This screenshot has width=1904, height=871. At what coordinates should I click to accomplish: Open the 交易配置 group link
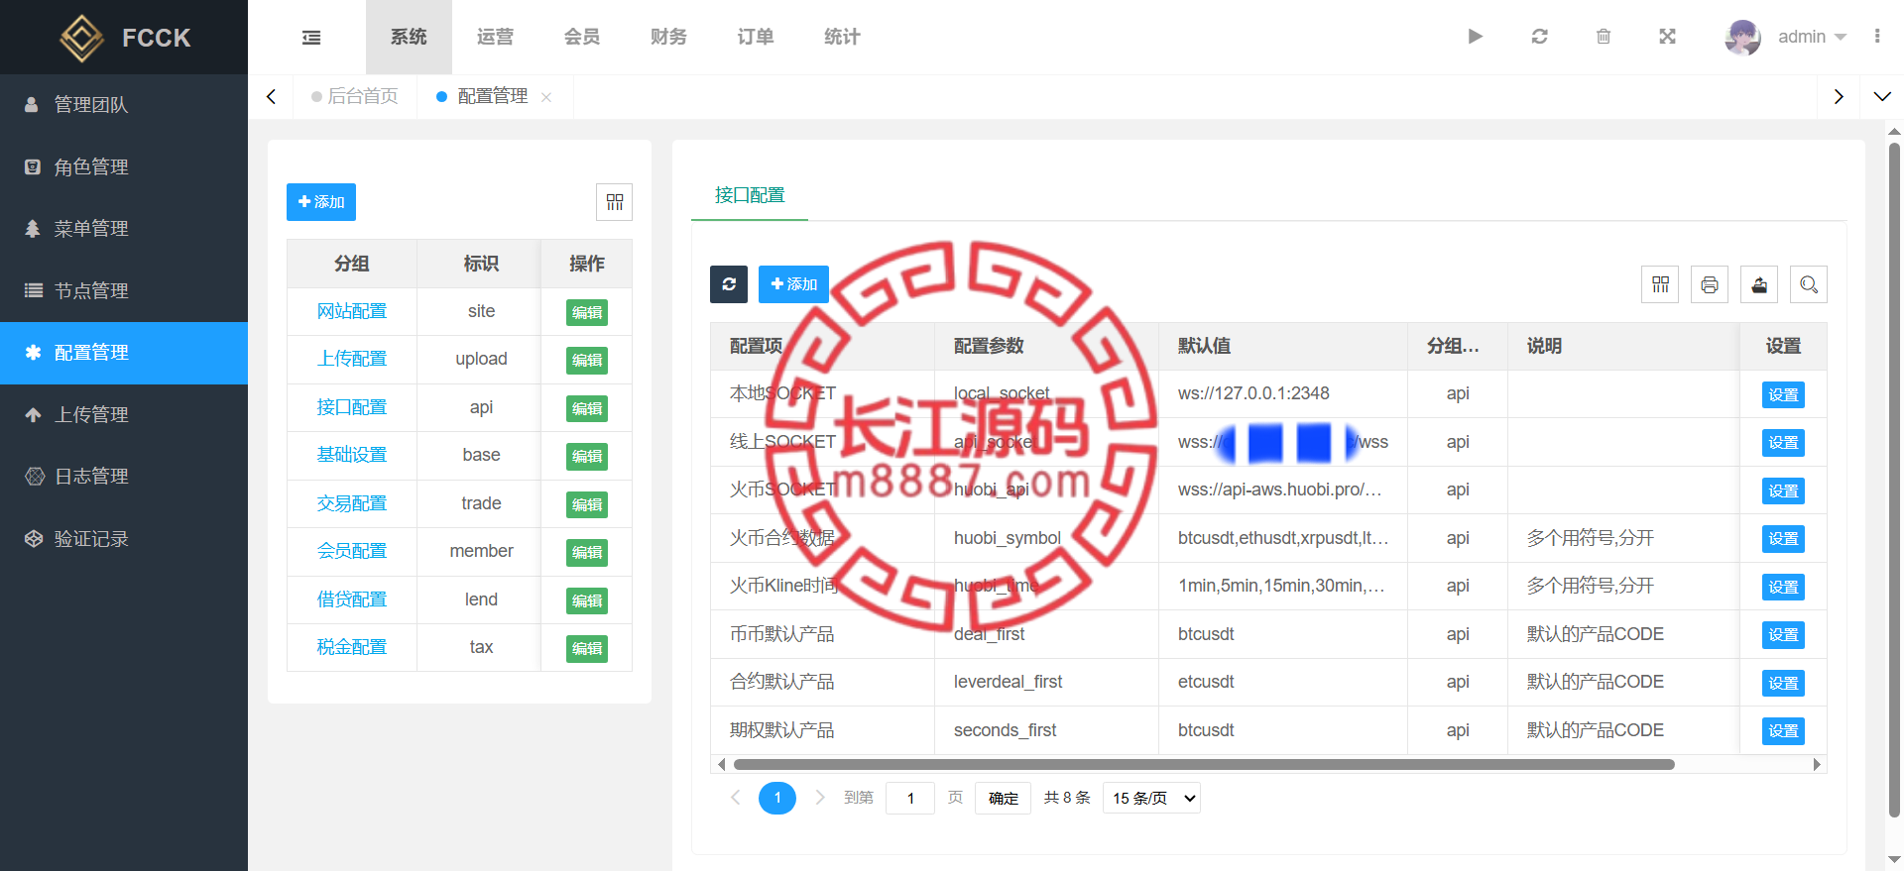click(352, 503)
